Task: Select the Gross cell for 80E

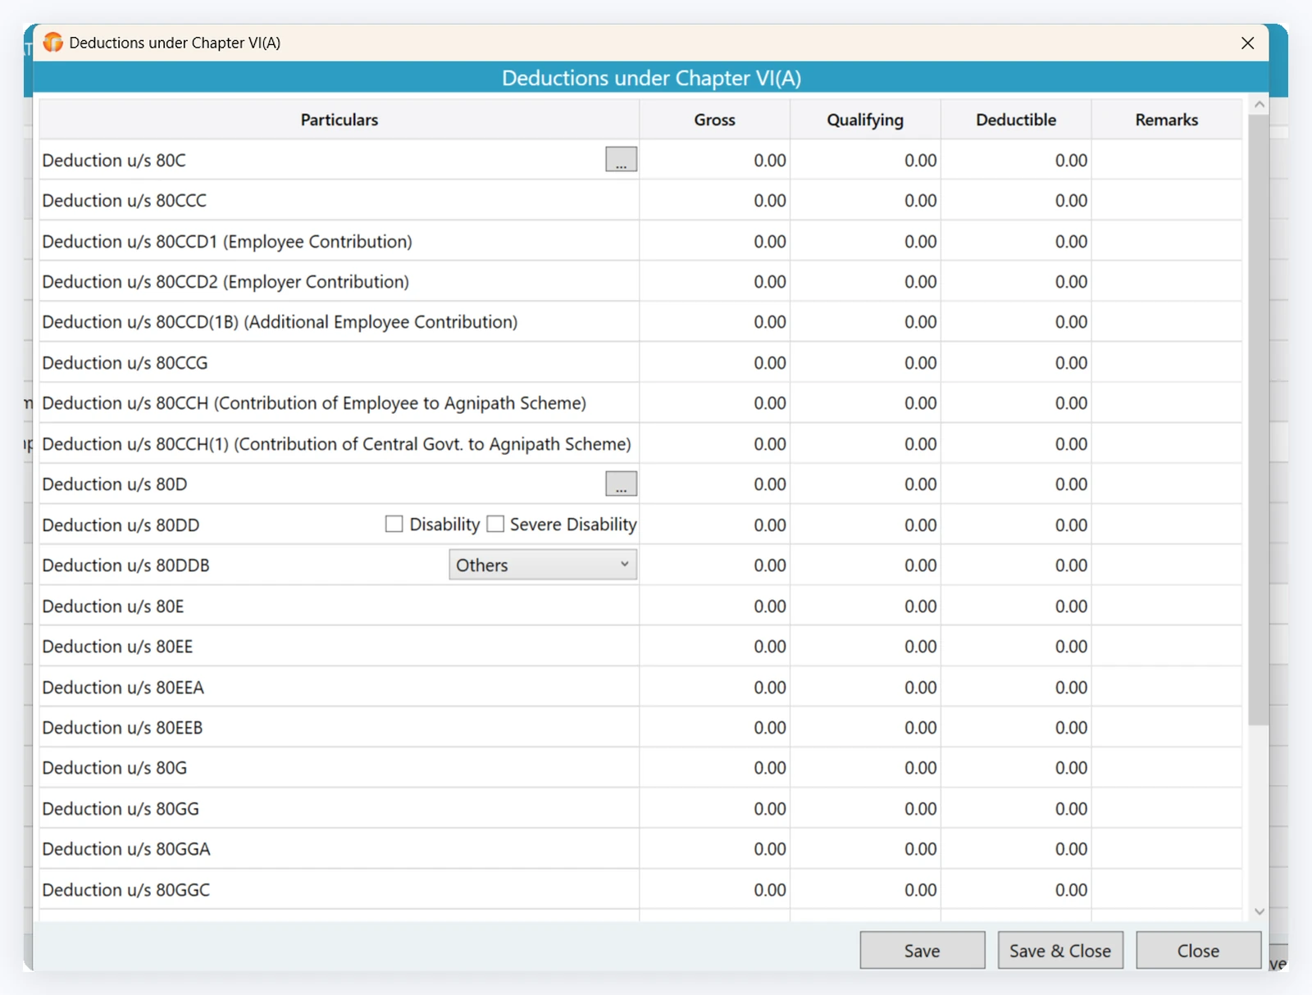Action: 715,606
